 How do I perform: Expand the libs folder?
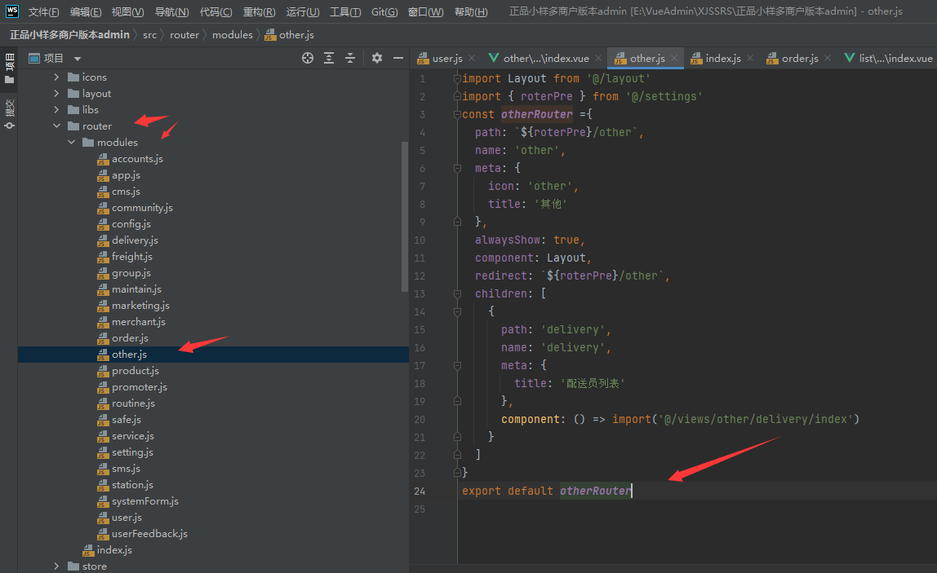coord(56,110)
